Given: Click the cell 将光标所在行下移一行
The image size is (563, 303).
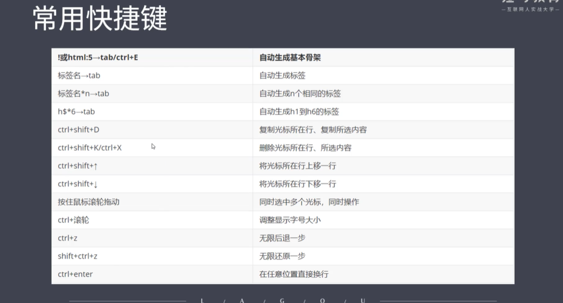Looking at the screenshot, I should 383,184.
